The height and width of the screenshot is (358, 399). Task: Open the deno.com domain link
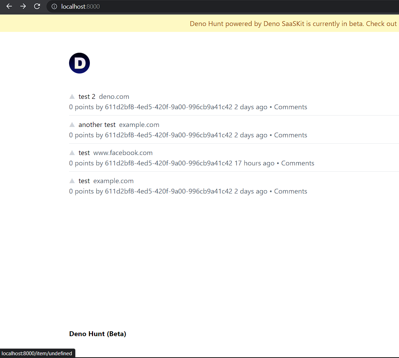(x=114, y=96)
